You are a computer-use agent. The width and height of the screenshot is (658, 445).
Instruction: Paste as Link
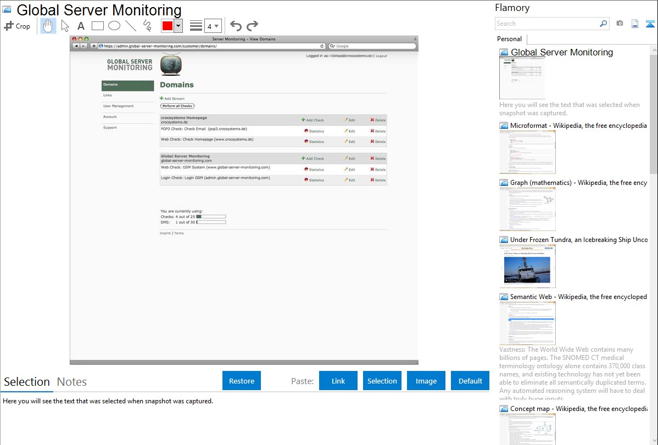click(x=338, y=381)
